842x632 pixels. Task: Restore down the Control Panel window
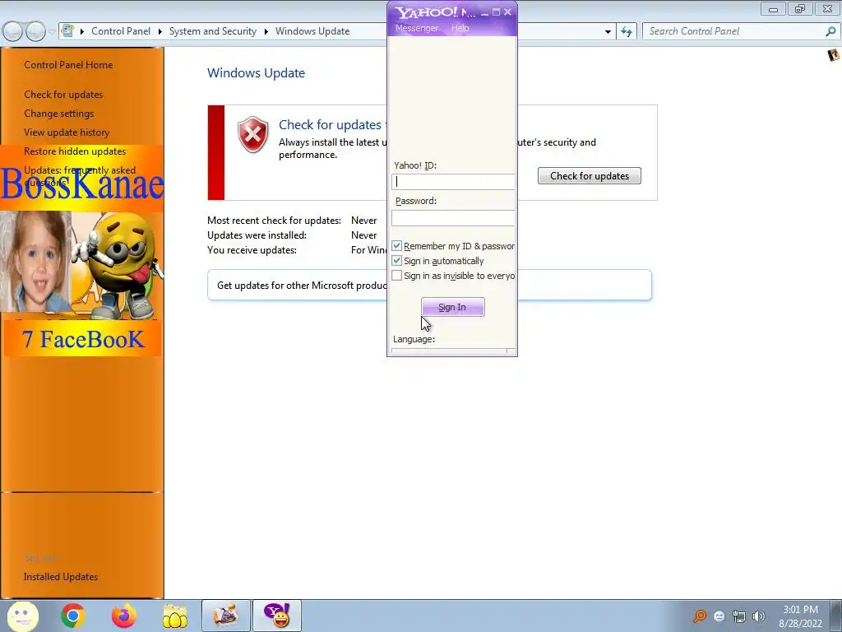800,9
